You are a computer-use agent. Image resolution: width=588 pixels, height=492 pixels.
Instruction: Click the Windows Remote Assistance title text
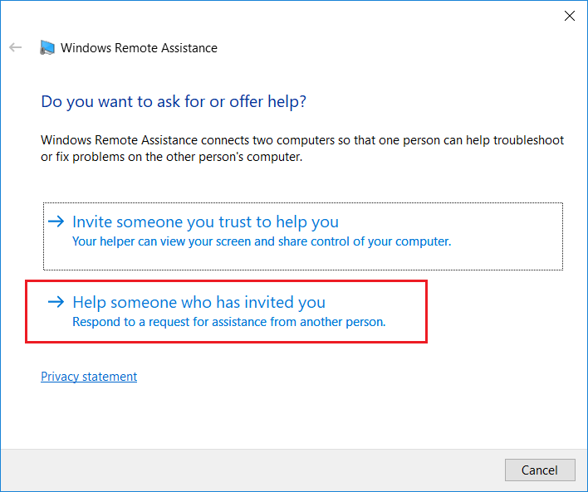(139, 48)
